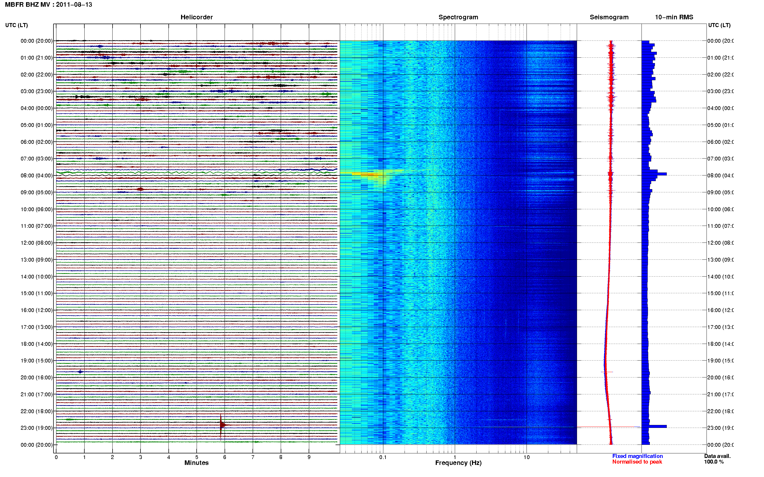
Task: Click the '0' tick on the Minutes axis
Action: click(x=56, y=457)
